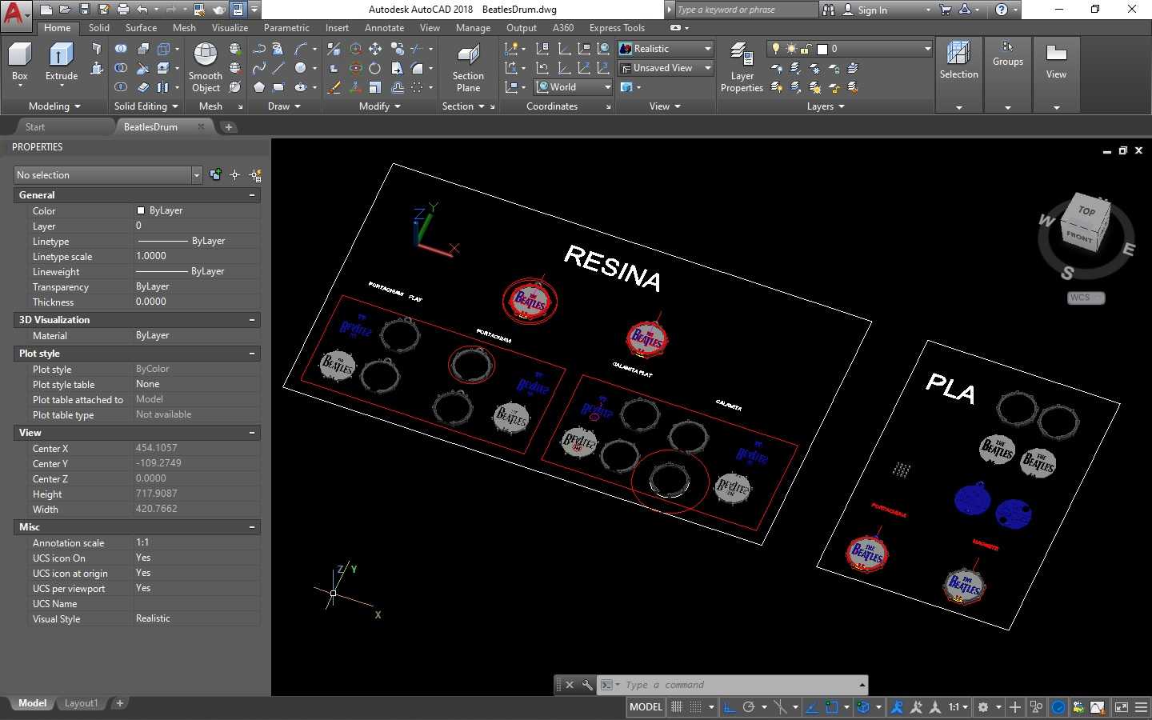Open the Start file tab
The width and height of the screenshot is (1152, 720).
(x=35, y=127)
